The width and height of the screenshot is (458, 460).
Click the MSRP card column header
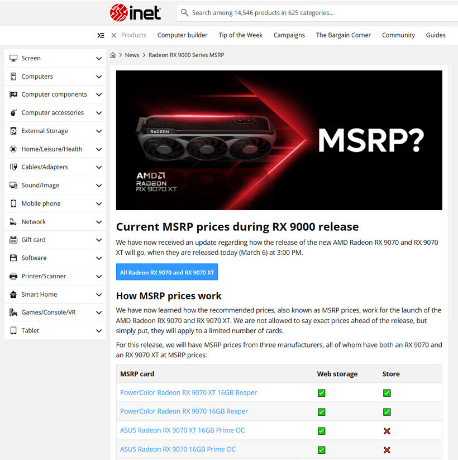(x=137, y=374)
